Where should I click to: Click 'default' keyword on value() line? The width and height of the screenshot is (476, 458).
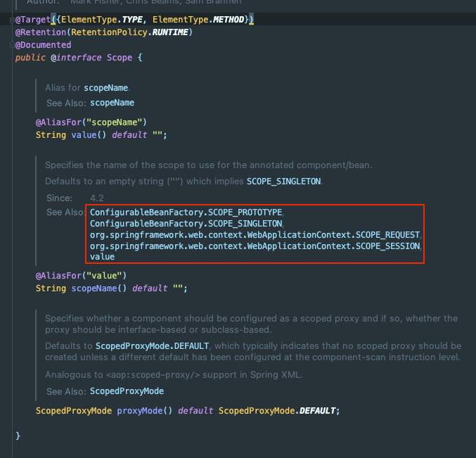pos(129,135)
